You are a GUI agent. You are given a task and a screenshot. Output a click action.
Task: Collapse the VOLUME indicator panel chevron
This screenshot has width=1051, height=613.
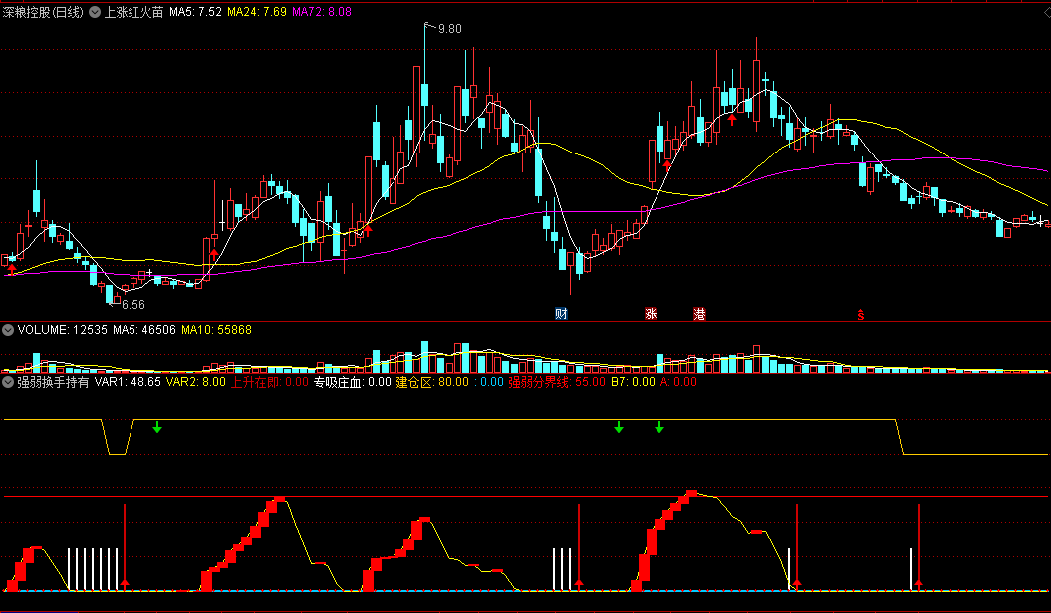[x=8, y=330]
